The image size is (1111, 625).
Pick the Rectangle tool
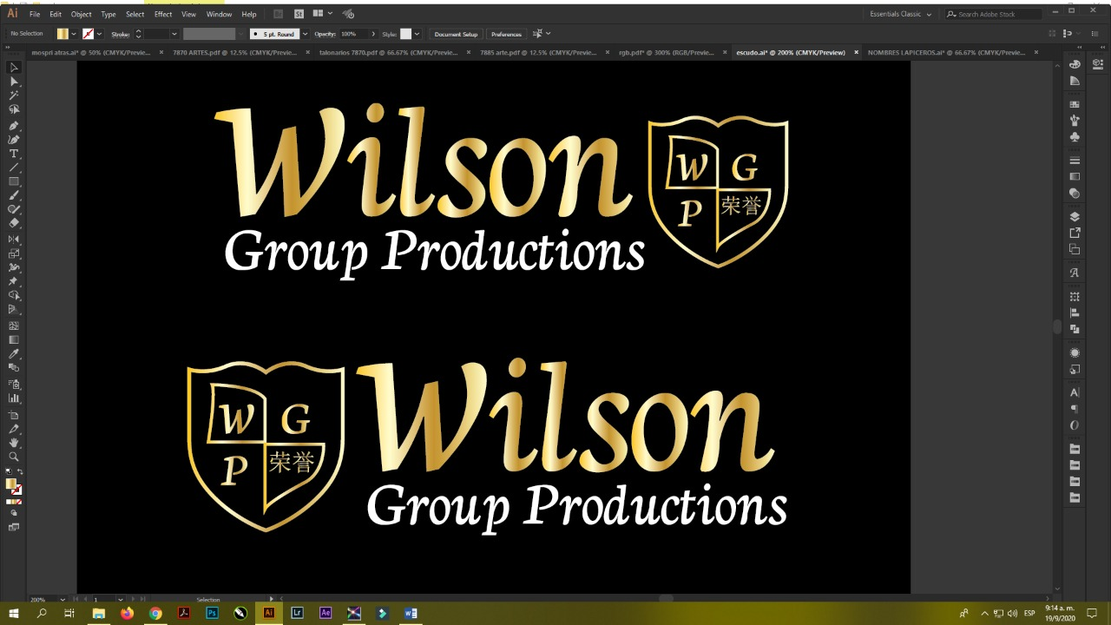click(14, 181)
